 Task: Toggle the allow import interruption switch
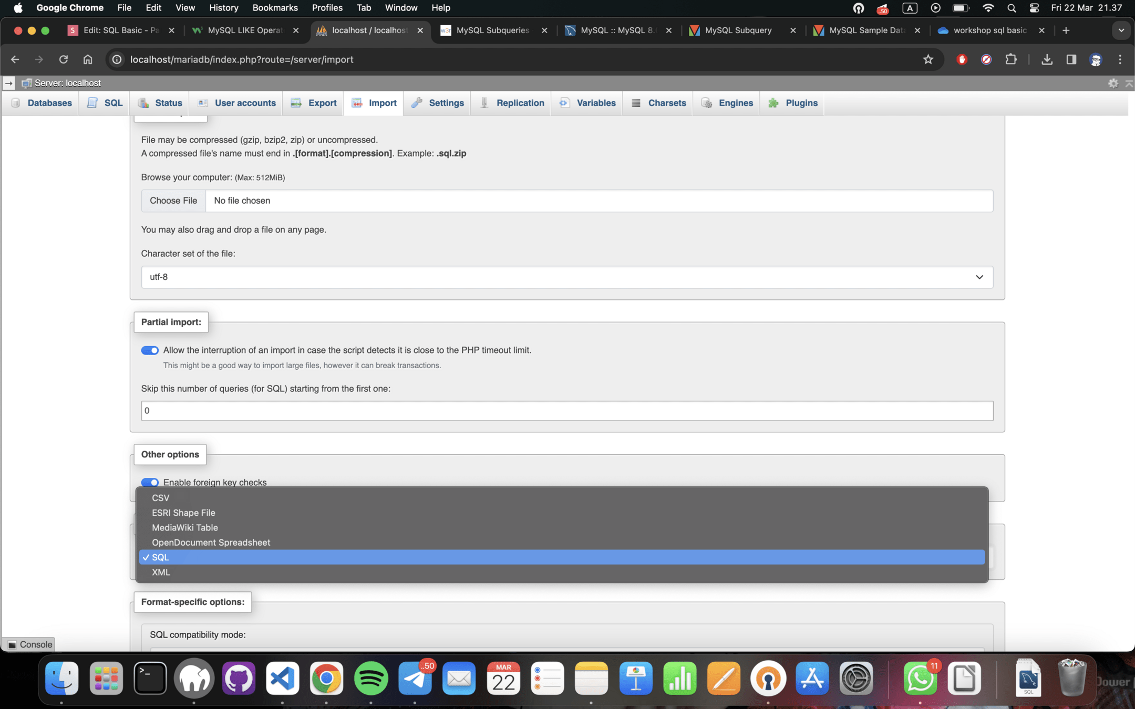coord(150,350)
